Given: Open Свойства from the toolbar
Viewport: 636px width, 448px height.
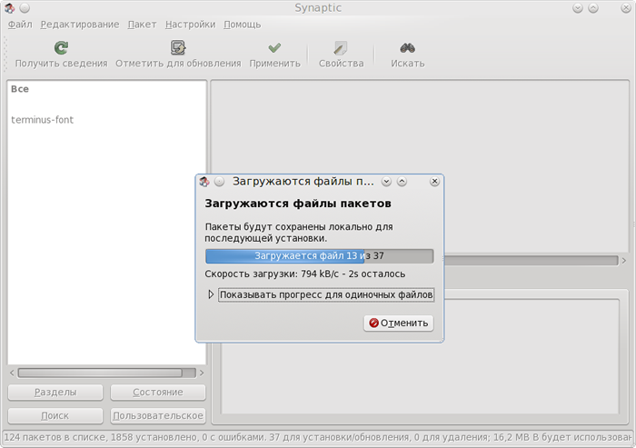Looking at the screenshot, I should 341,48.
